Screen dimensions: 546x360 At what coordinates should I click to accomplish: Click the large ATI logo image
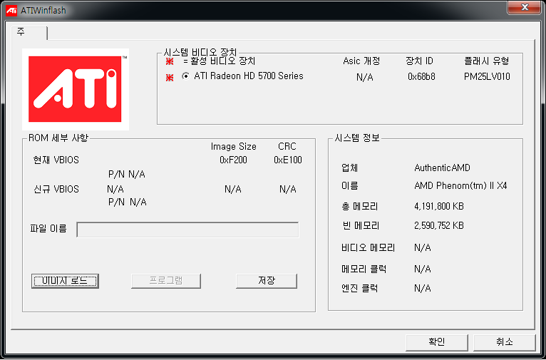76,90
